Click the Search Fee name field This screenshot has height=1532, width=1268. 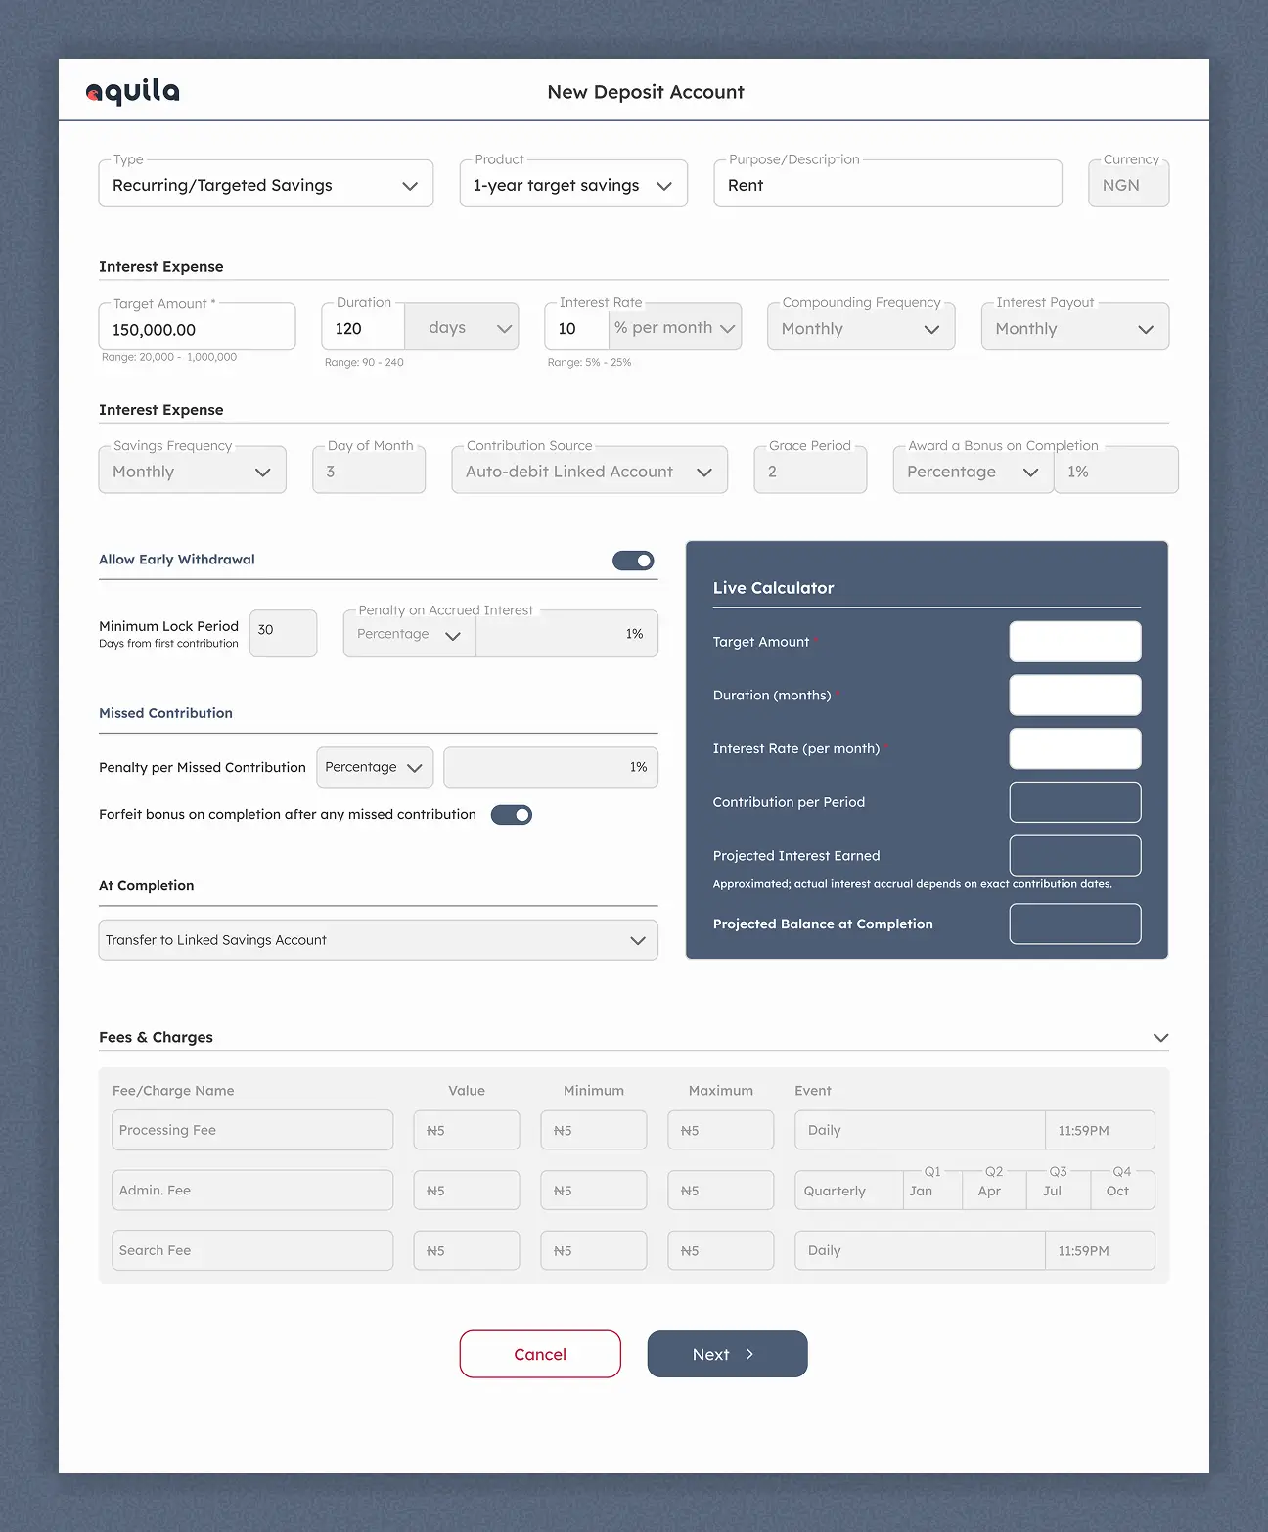click(252, 1250)
